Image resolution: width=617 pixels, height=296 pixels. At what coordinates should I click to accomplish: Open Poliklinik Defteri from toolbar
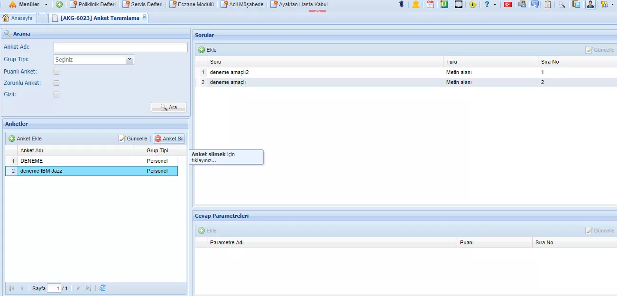[92, 4]
